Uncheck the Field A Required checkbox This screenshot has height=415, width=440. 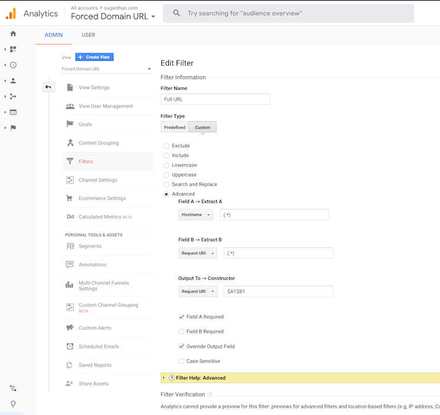pos(181,317)
